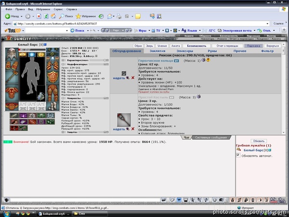Click the chat message input field
Screen dimensions: 289x217
[x=85, y=200]
